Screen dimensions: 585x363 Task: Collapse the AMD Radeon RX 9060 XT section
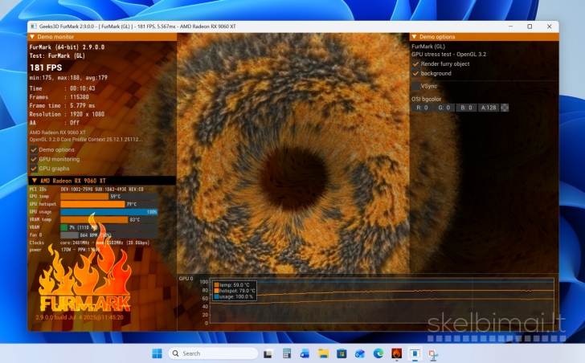tap(33, 181)
